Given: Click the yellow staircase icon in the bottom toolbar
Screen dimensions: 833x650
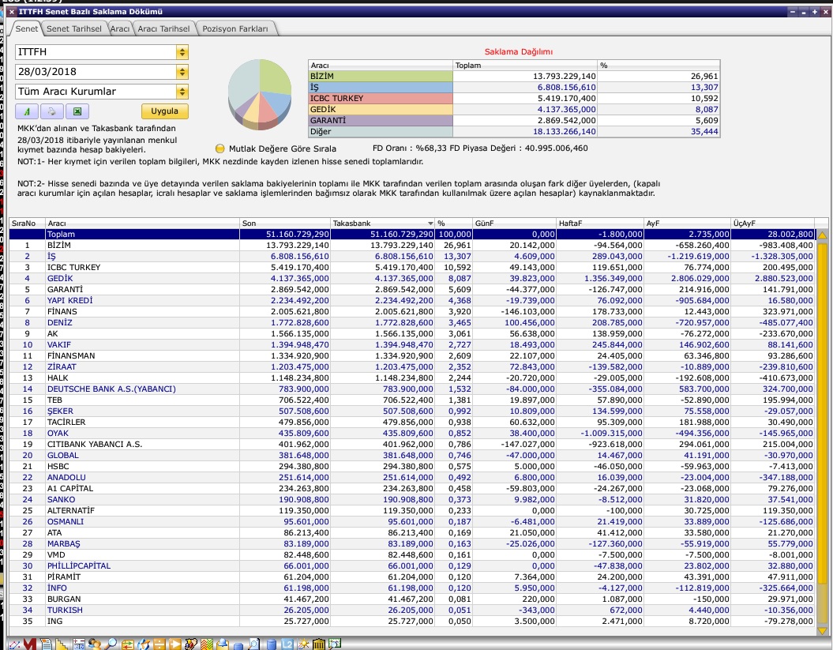Looking at the screenshot, I should 62,644.
